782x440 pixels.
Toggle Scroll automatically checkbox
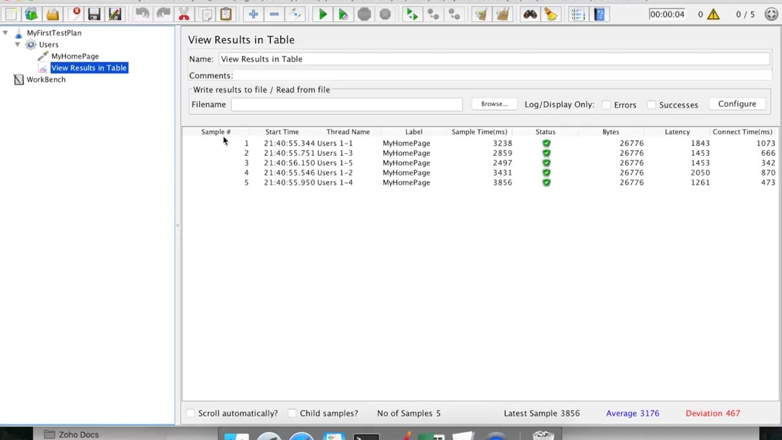point(191,414)
